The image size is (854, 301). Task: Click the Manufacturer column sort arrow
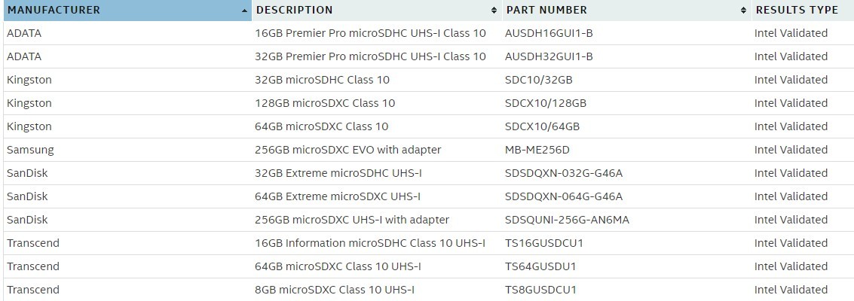[245, 11]
